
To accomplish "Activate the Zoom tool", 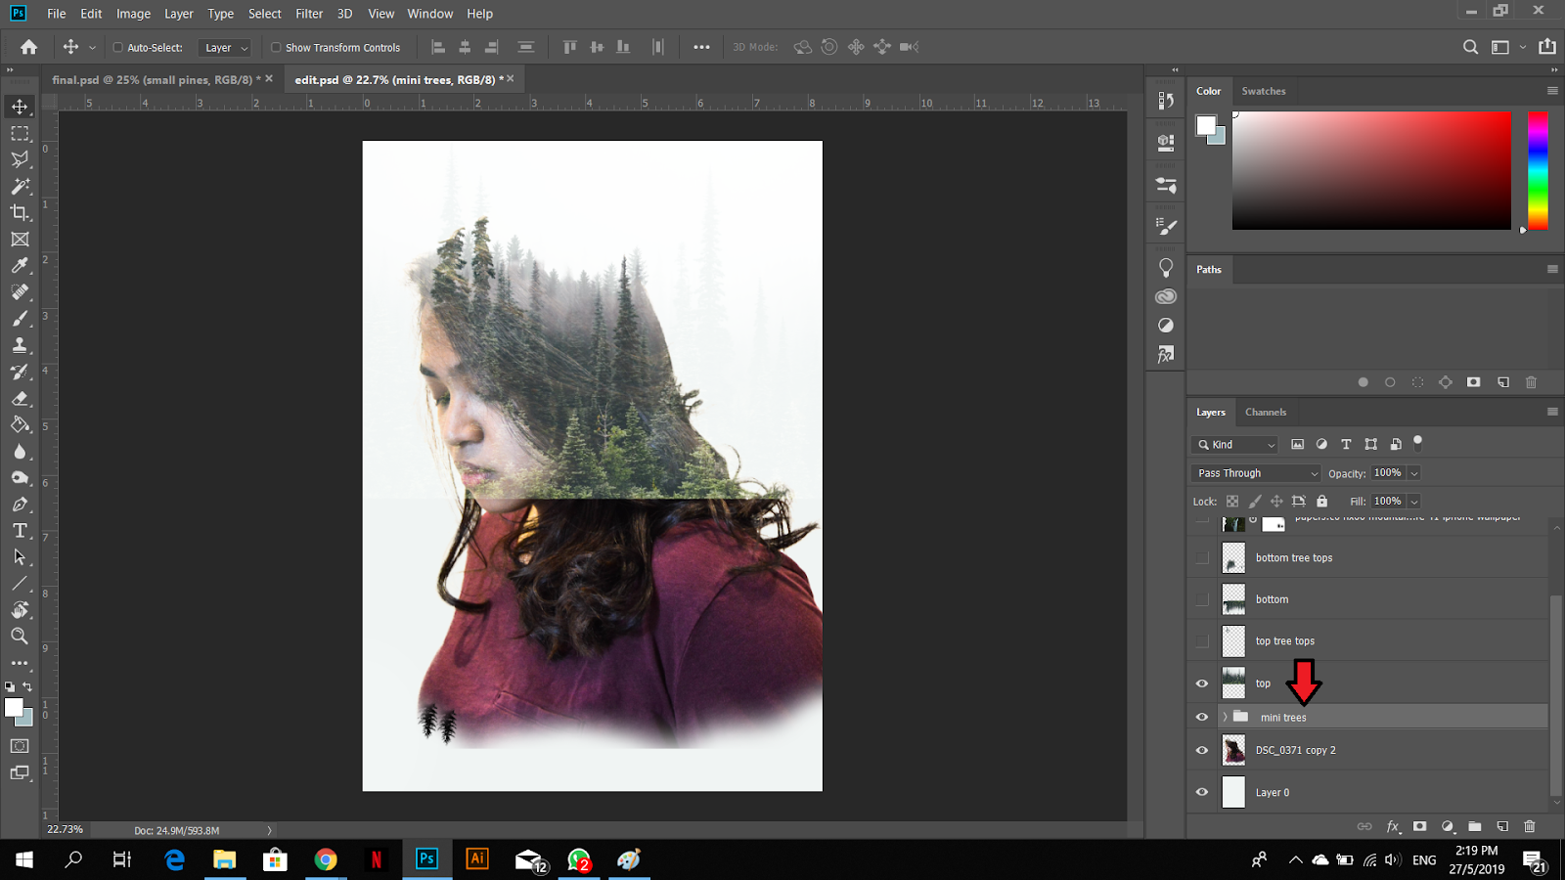I will (20, 637).
